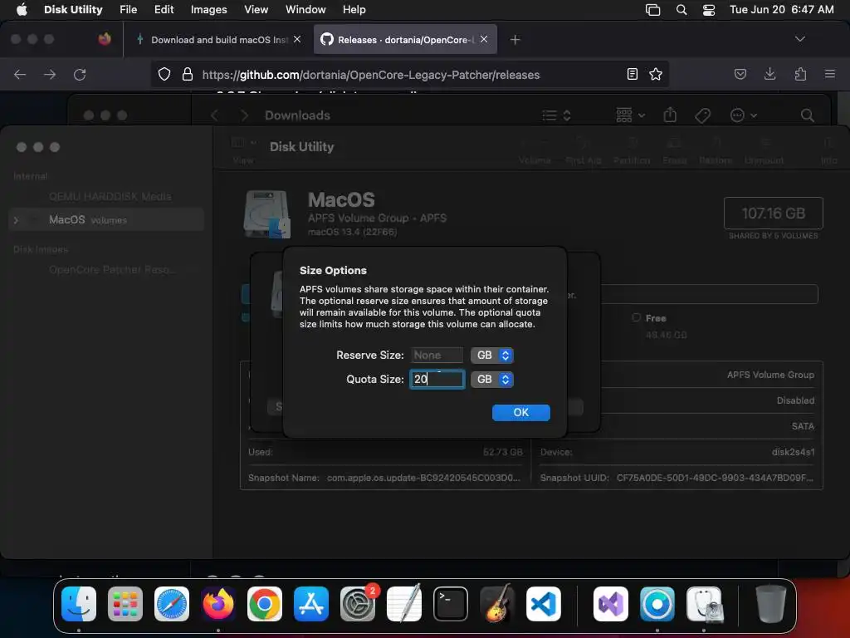Open the Trash in the dock
850x638 pixels.
click(771, 604)
